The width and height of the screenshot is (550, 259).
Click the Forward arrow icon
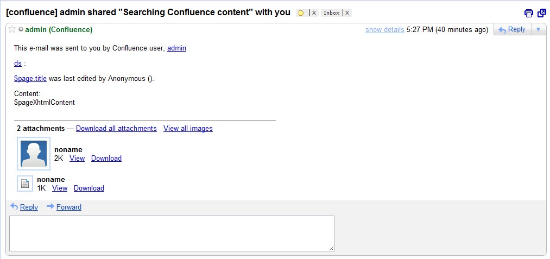click(x=50, y=206)
